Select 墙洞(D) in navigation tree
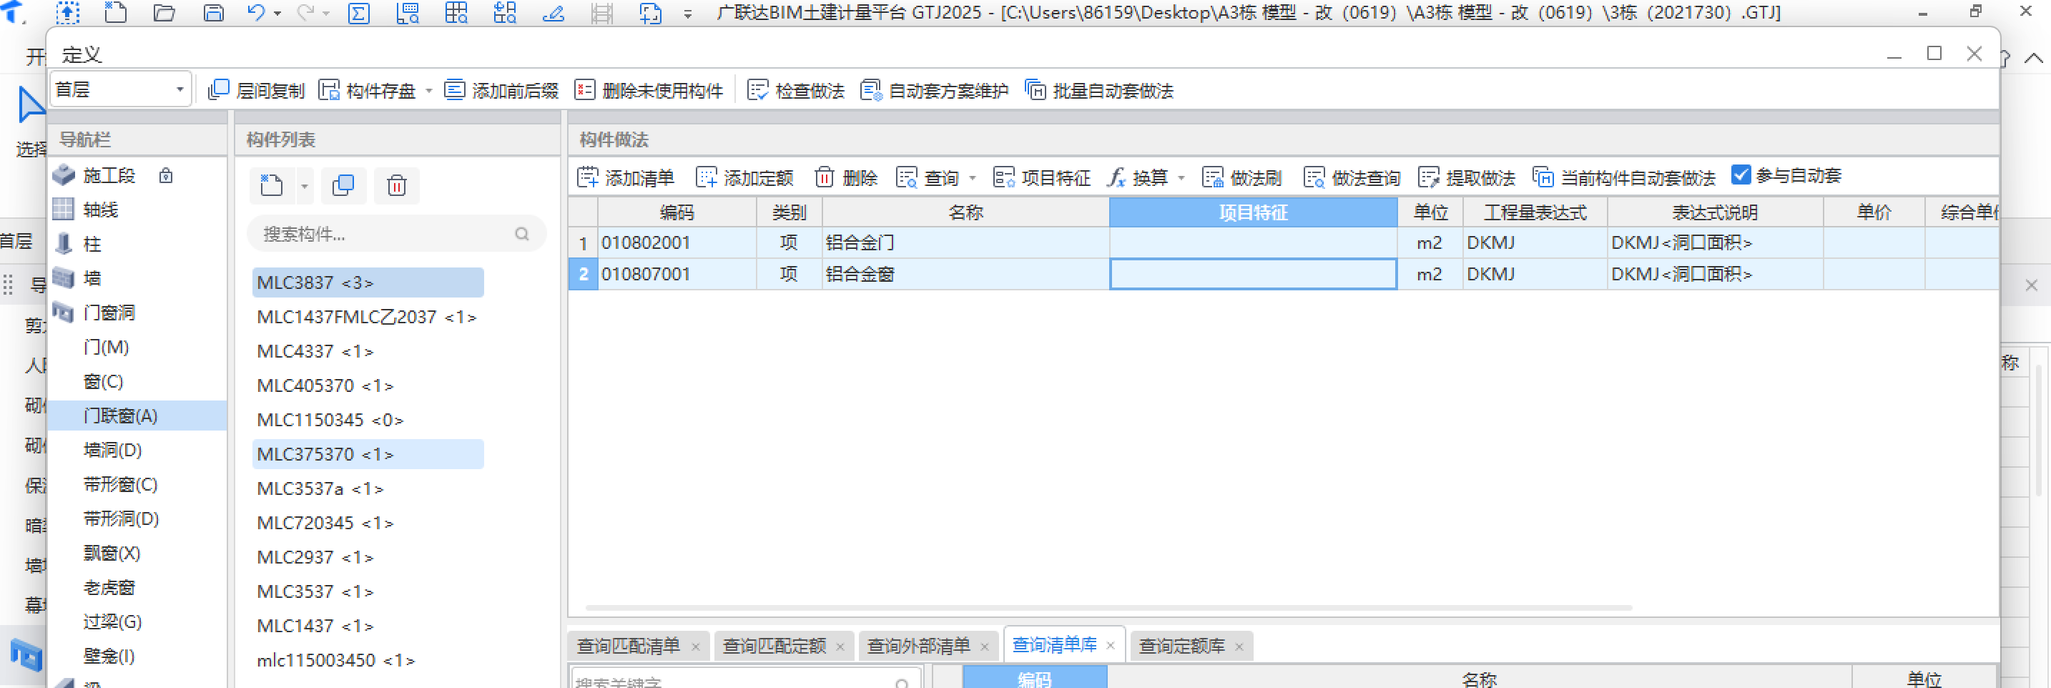Screen dimensions: 2051x688 pyautogui.click(x=112, y=450)
